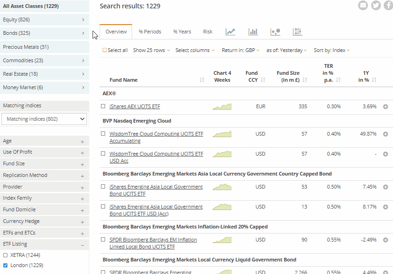393x274 pixels.
Task: Open the bubble chart view
Action: tap(275, 31)
